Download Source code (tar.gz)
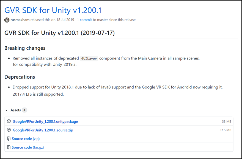This screenshot has height=159, width=242. click(x=28, y=147)
